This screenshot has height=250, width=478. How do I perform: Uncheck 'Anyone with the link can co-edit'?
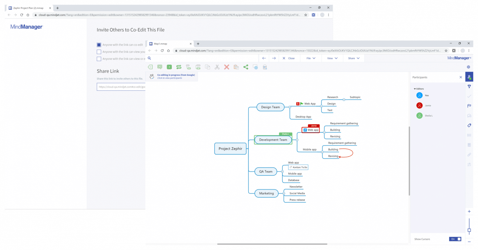(x=99, y=45)
